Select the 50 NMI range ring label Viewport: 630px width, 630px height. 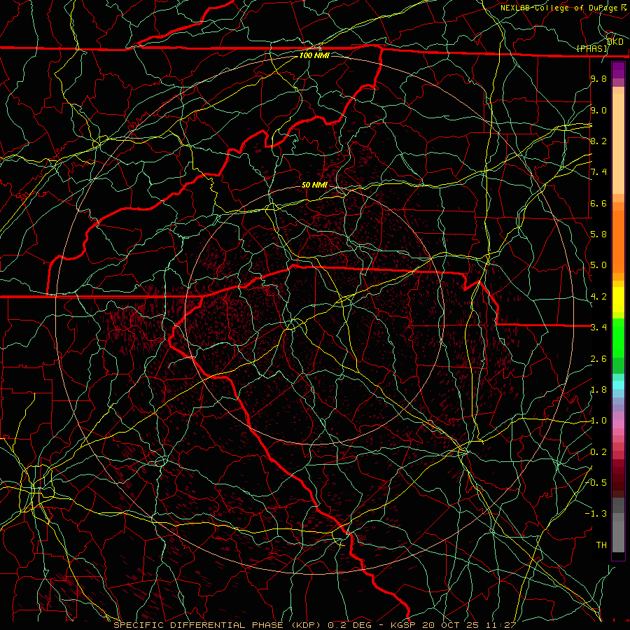coord(314,185)
